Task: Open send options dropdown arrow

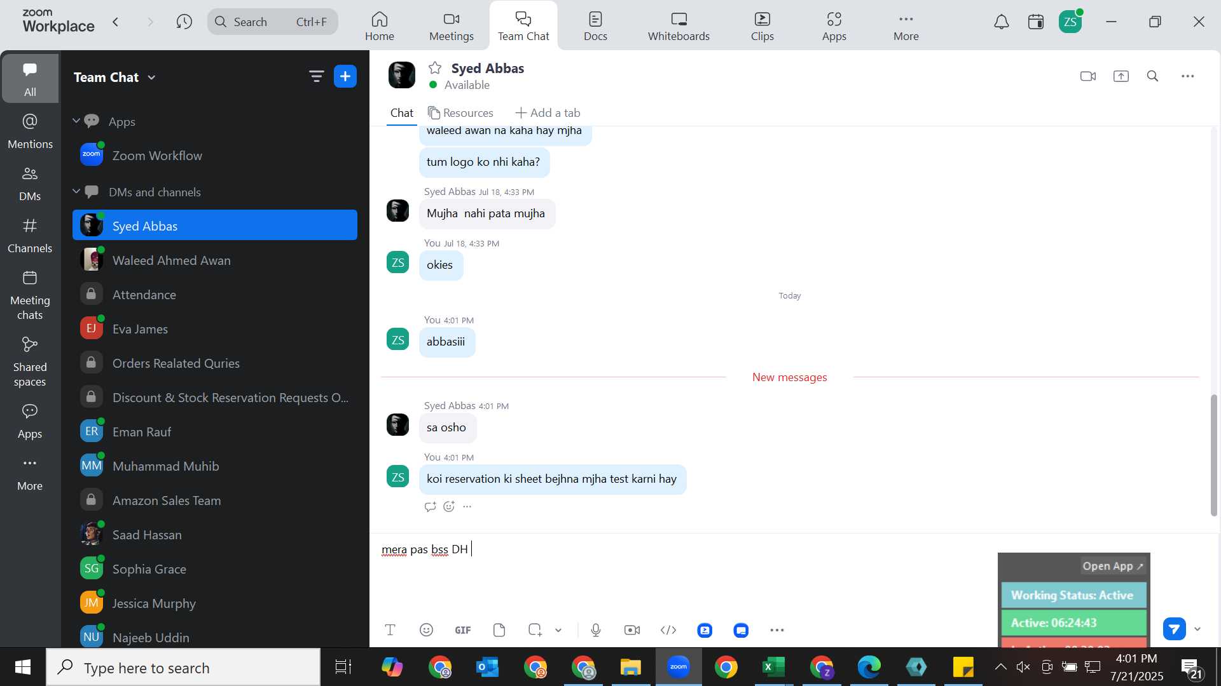Action: tap(1197, 629)
